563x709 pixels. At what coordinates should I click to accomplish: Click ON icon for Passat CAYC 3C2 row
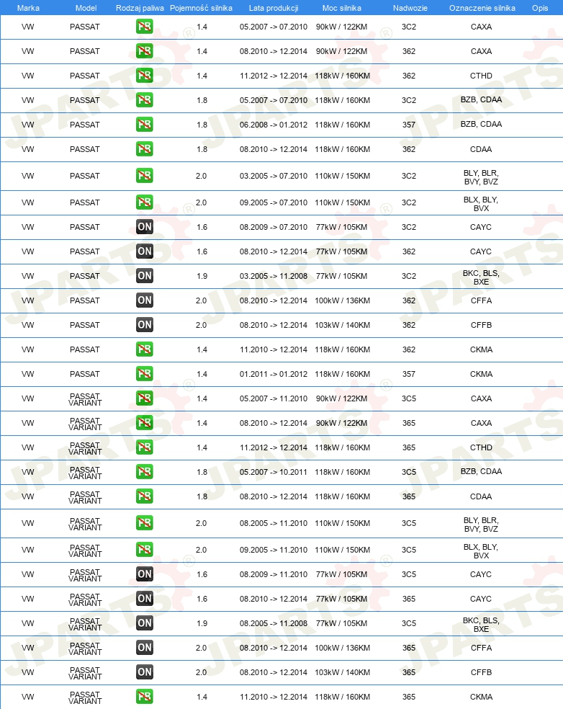coord(145,227)
